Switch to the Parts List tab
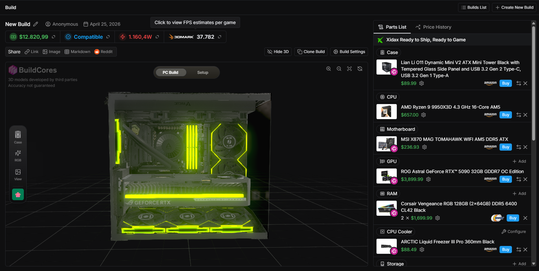The image size is (539, 271). (393, 27)
